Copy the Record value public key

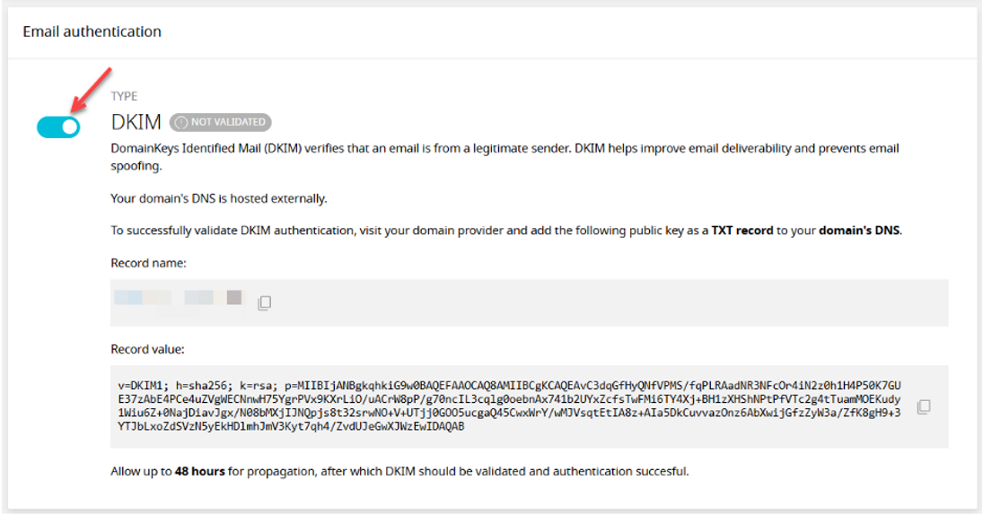pyautogui.click(x=924, y=406)
